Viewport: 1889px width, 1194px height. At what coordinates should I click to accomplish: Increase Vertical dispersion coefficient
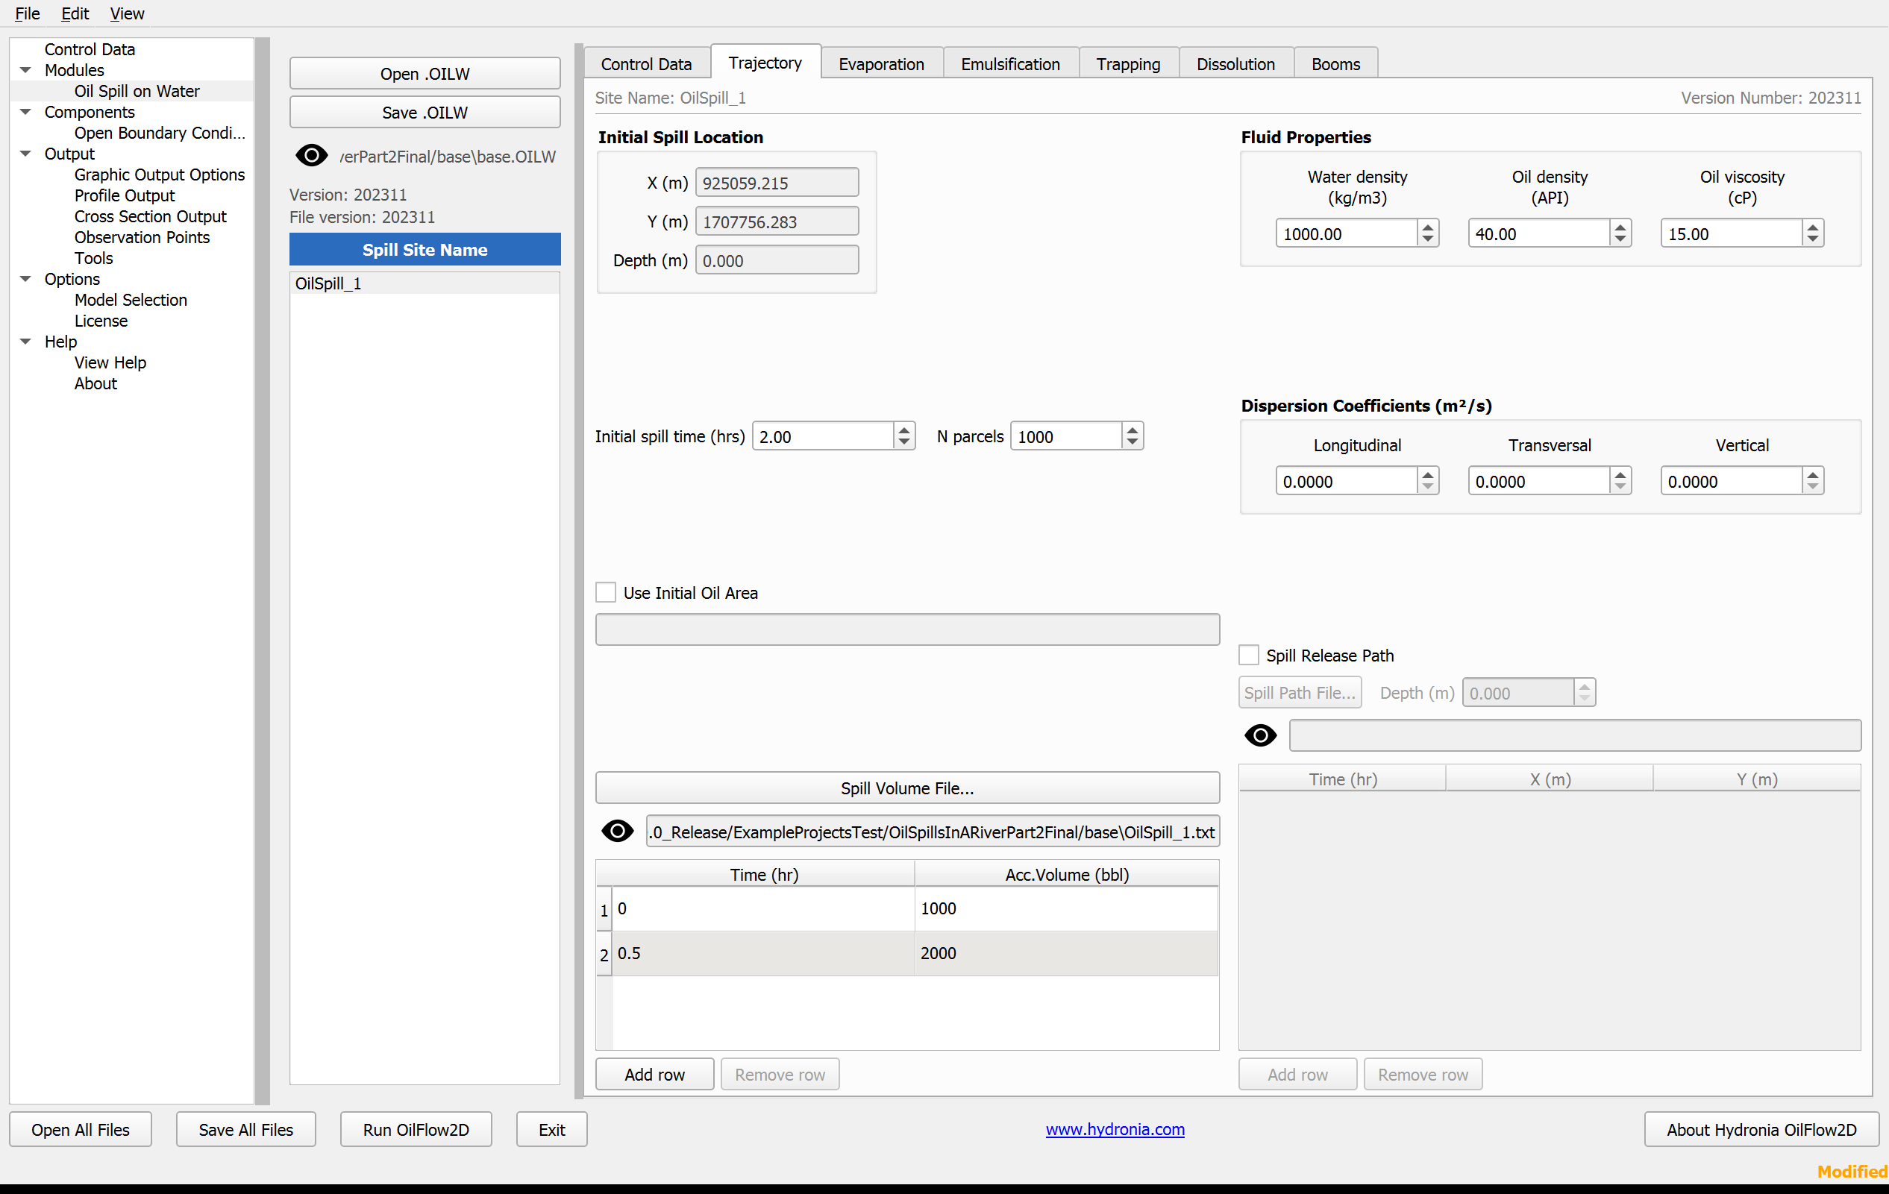[1812, 474]
